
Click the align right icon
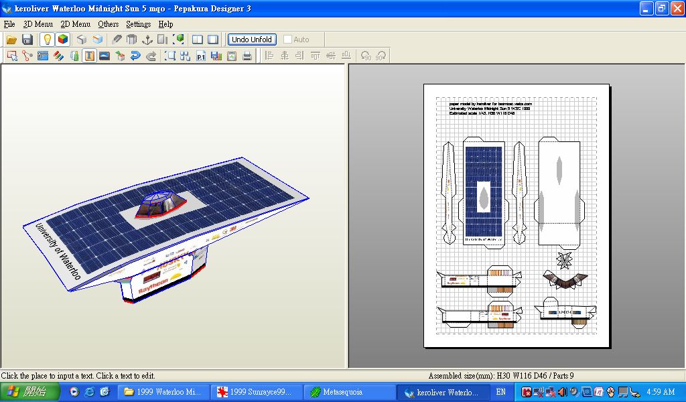(299, 56)
